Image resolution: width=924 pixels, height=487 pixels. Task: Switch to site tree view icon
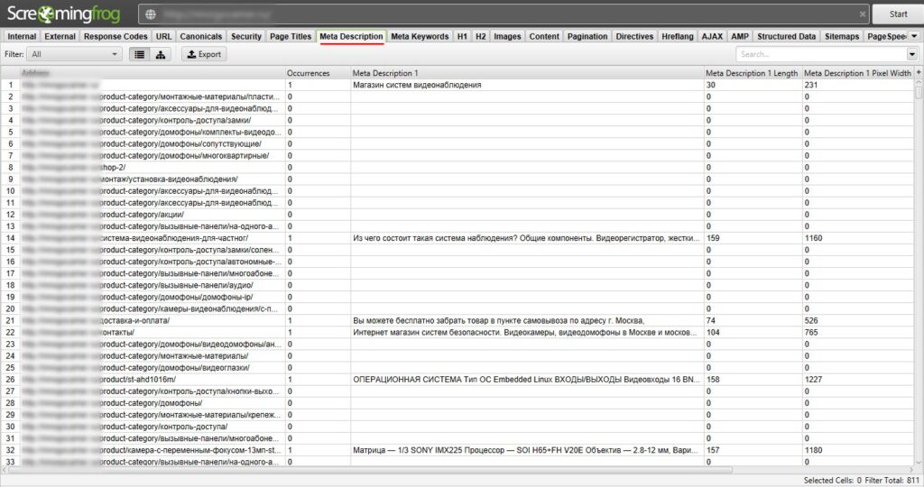tap(161, 54)
